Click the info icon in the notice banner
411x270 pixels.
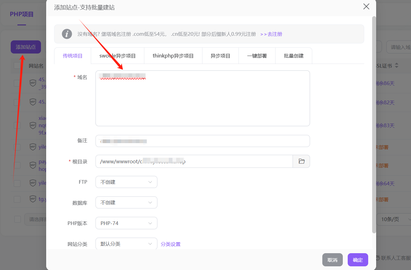click(x=67, y=34)
